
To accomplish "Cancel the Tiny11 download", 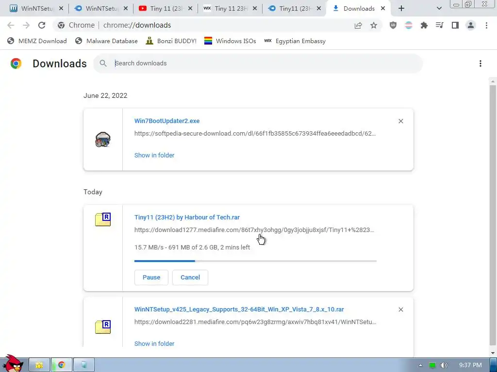I will (190, 278).
